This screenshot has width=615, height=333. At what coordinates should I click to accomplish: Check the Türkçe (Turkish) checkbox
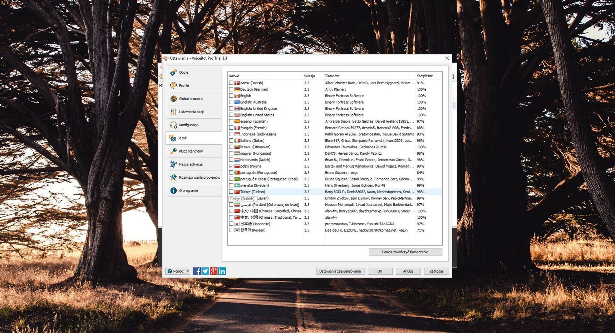[231, 192]
